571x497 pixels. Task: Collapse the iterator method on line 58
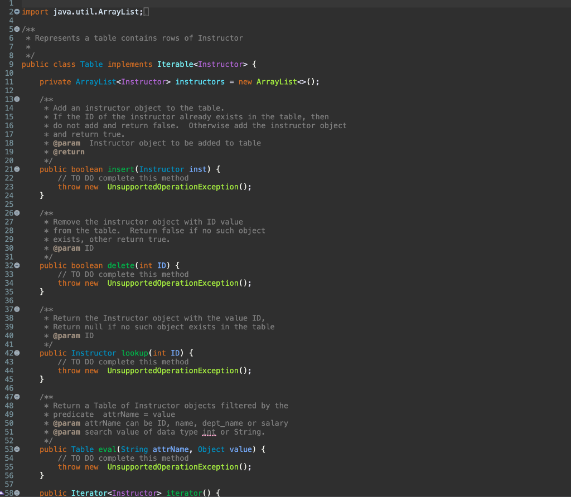(x=17, y=493)
